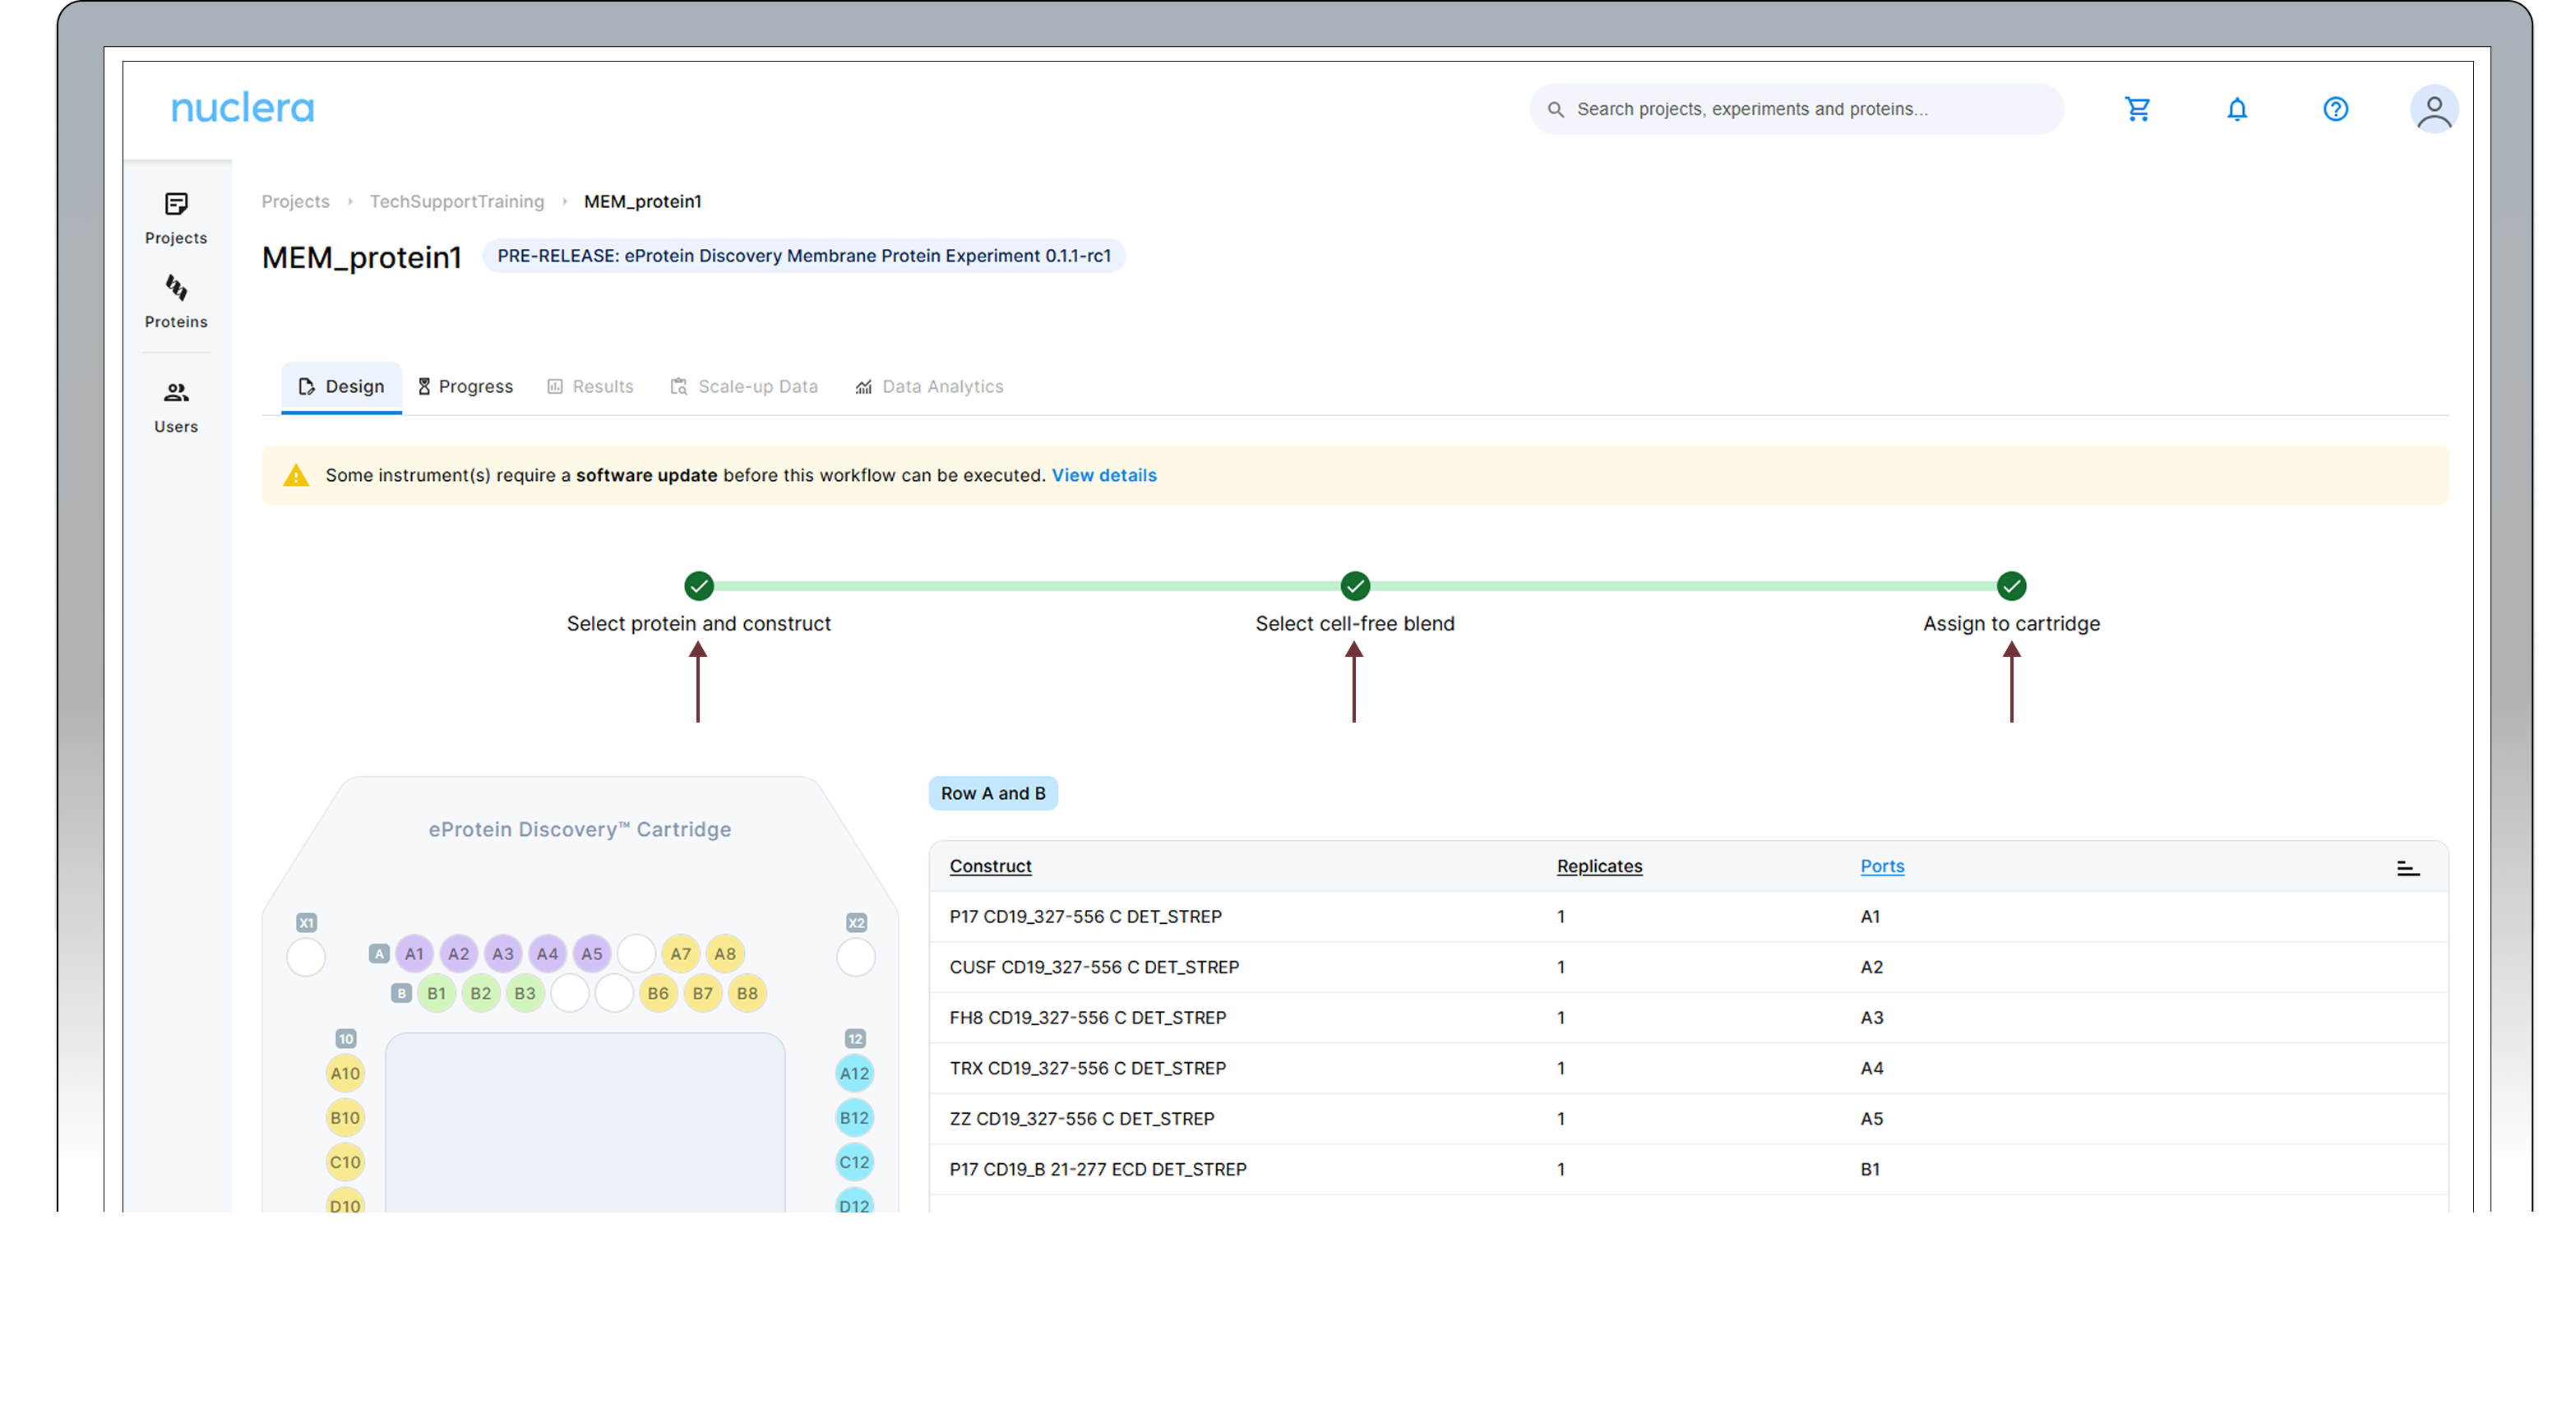This screenshot has width=2576, height=1404.
Task: Open the help question mark icon
Action: click(x=2335, y=109)
